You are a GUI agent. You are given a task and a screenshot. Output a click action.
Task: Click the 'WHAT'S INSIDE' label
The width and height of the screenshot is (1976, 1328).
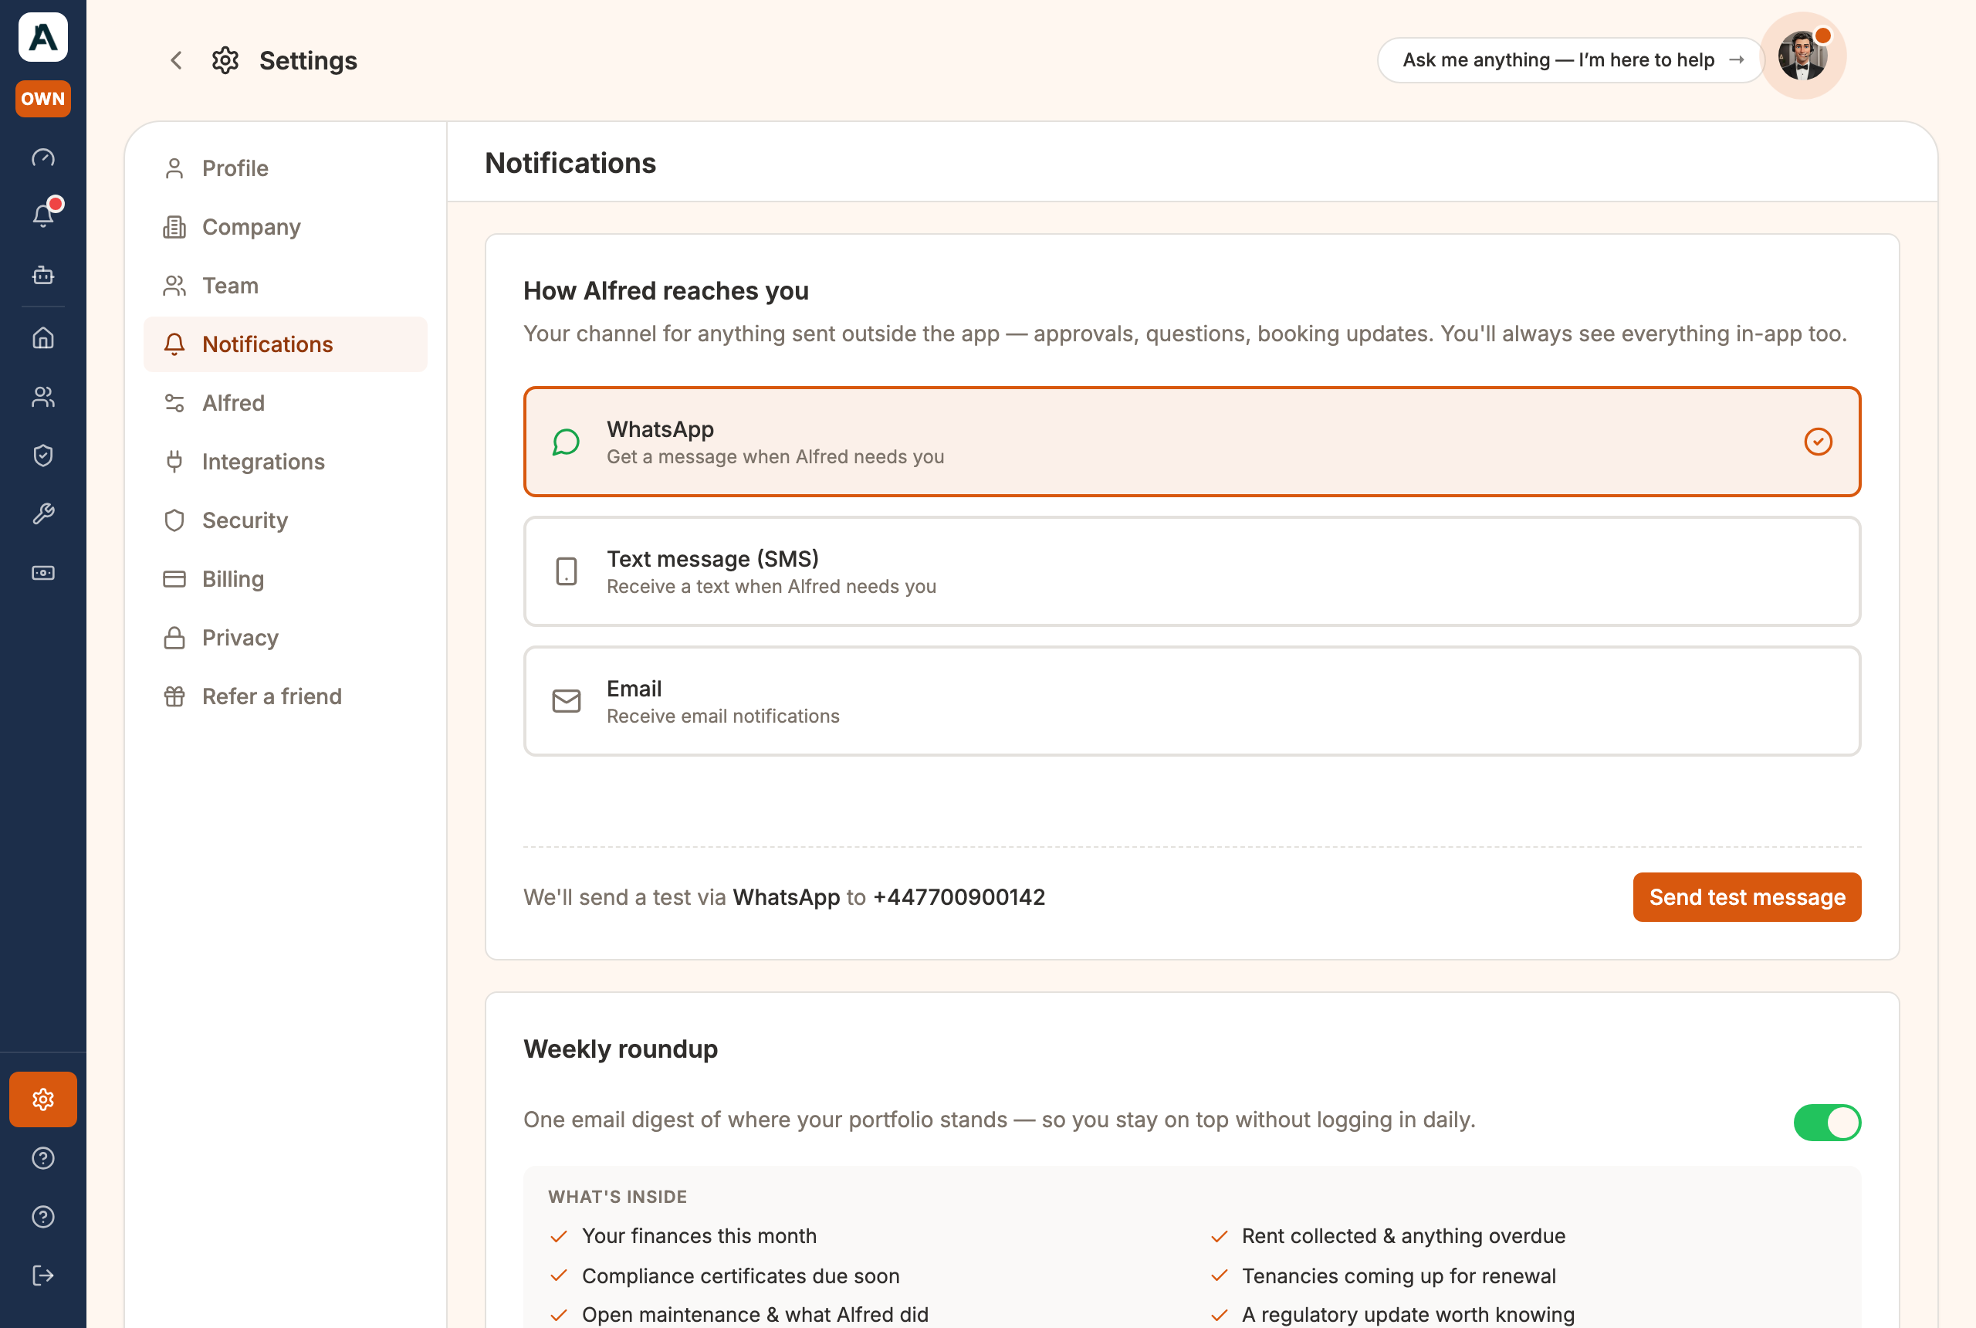617,1197
